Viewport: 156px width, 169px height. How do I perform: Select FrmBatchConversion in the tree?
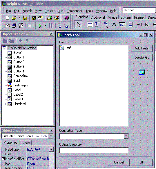pyautogui.click(x=22, y=48)
